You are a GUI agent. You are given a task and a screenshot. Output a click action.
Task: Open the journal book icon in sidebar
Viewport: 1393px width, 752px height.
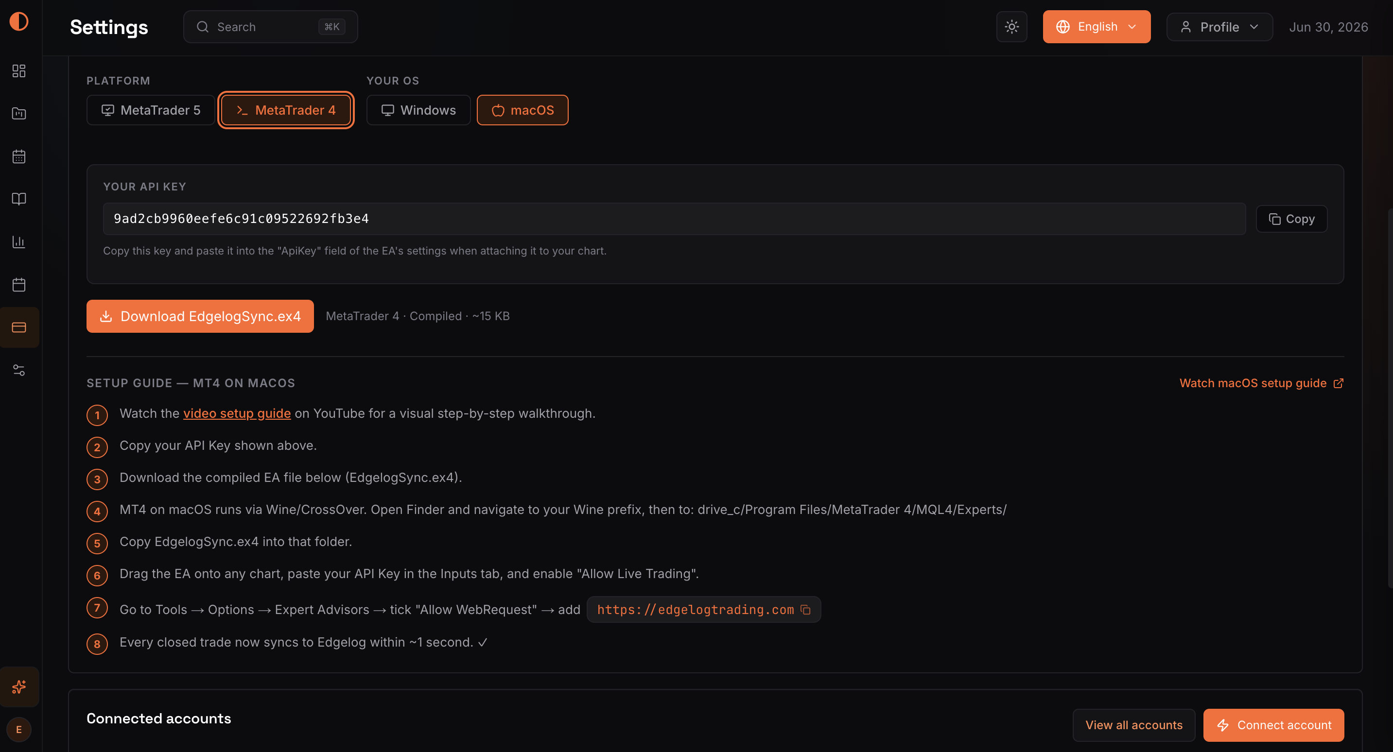(19, 199)
